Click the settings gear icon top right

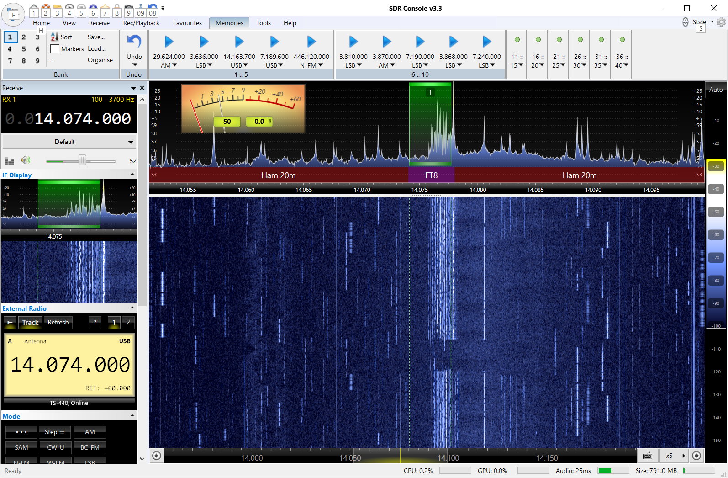pos(721,22)
